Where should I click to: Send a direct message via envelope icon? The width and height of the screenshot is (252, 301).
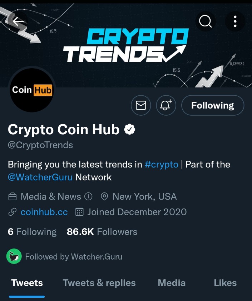[x=141, y=105]
